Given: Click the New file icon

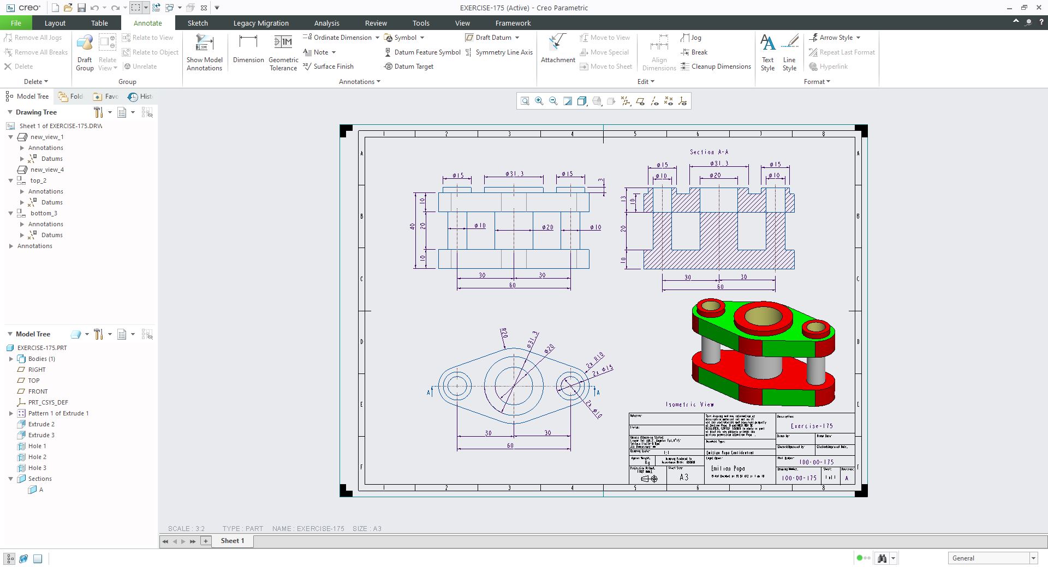Looking at the screenshot, I should [x=55, y=8].
